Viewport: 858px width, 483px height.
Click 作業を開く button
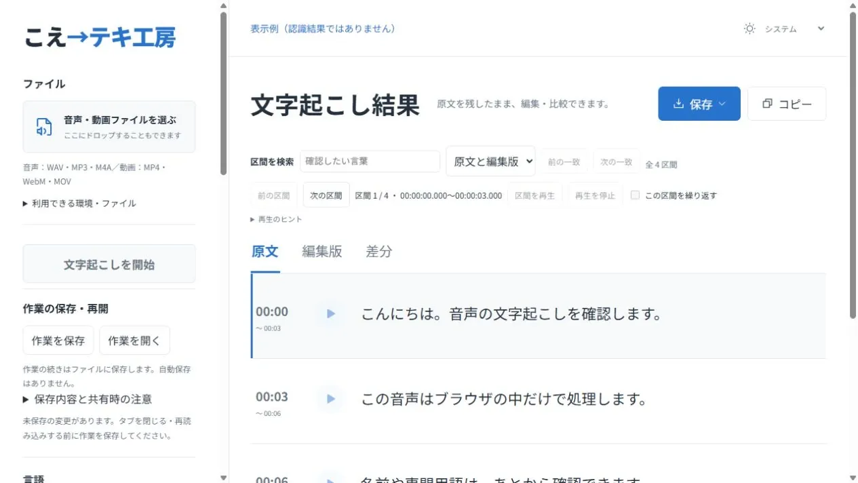[134, 341]
